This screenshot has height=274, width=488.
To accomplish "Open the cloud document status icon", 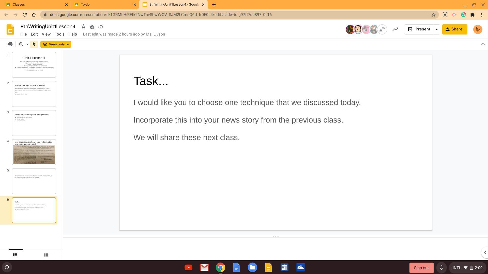I will tap(101, 27).
